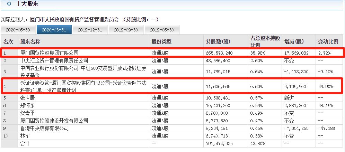Click change ratio 38.16%
Viewport: 345px width, 152px height.
pos(325,106)
